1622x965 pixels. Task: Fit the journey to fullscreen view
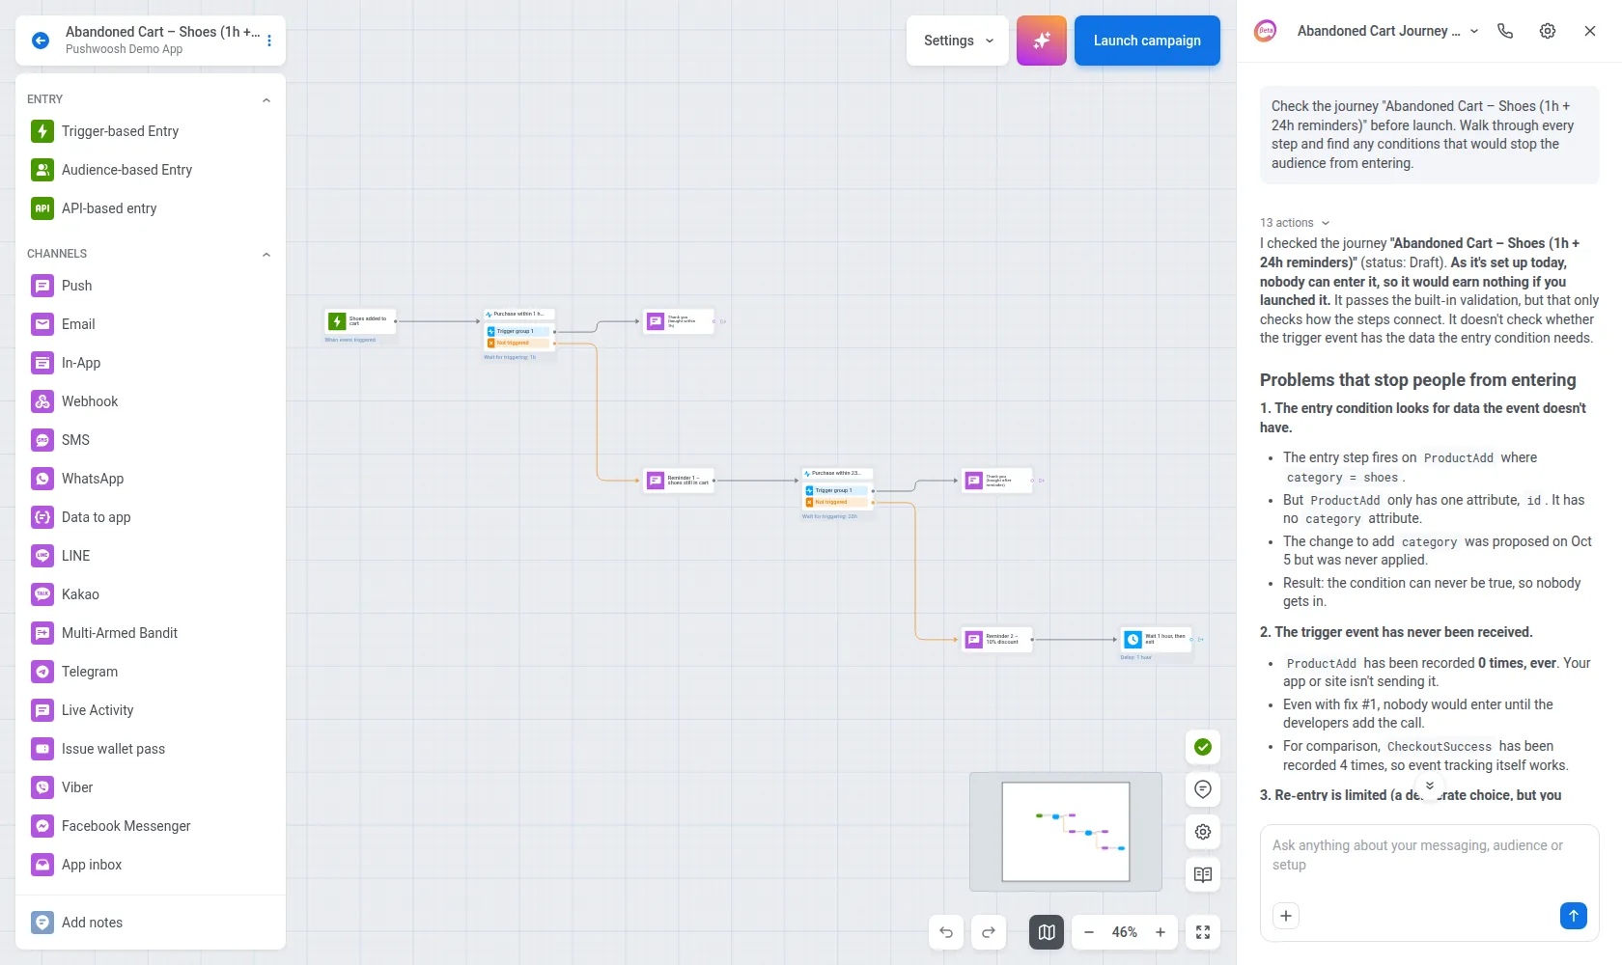tap(1203, 932)
